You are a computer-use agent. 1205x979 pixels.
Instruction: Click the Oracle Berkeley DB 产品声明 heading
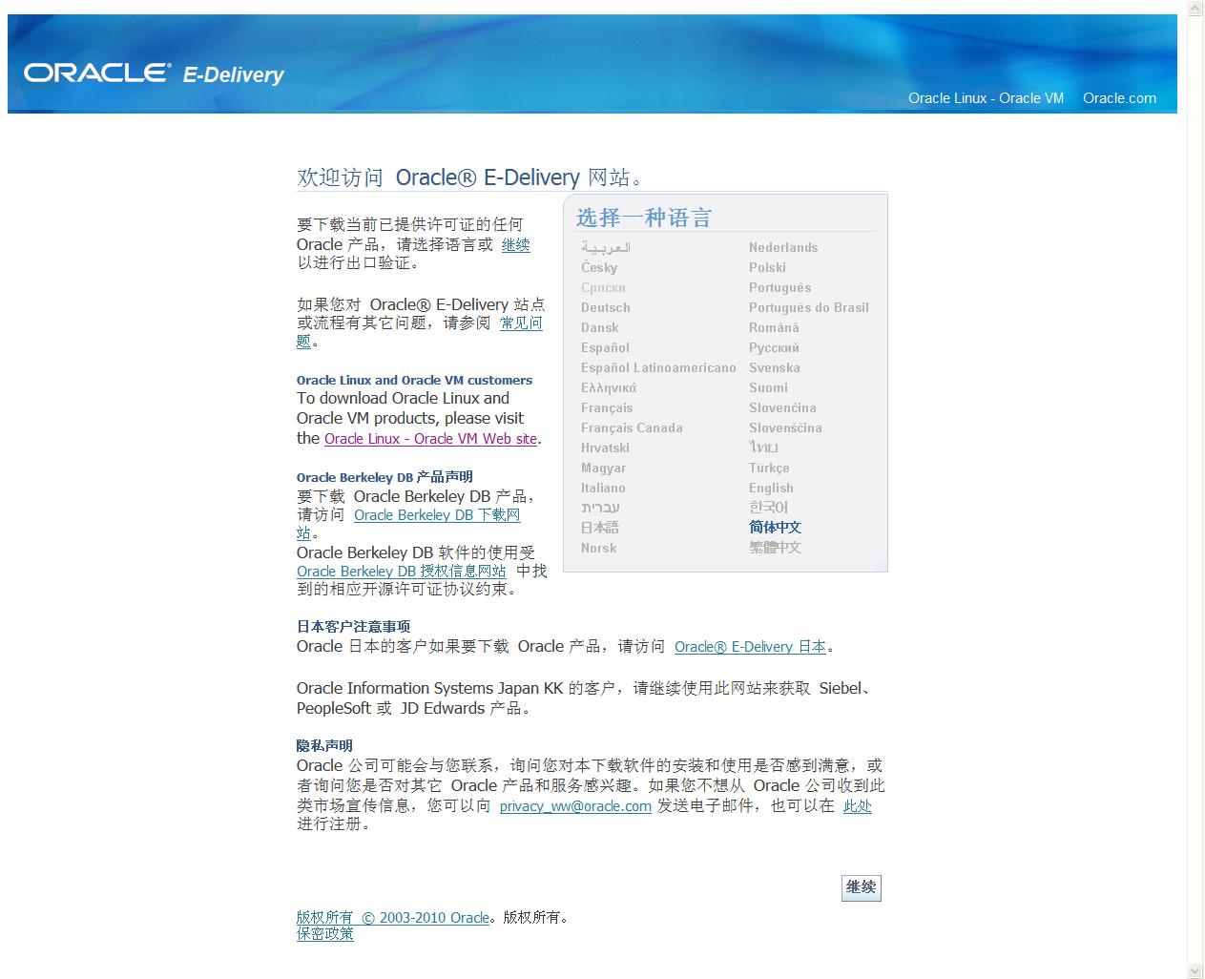384,477
